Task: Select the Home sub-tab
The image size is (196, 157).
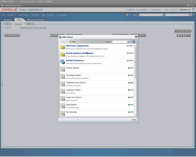Action: (x=7, y=24)
